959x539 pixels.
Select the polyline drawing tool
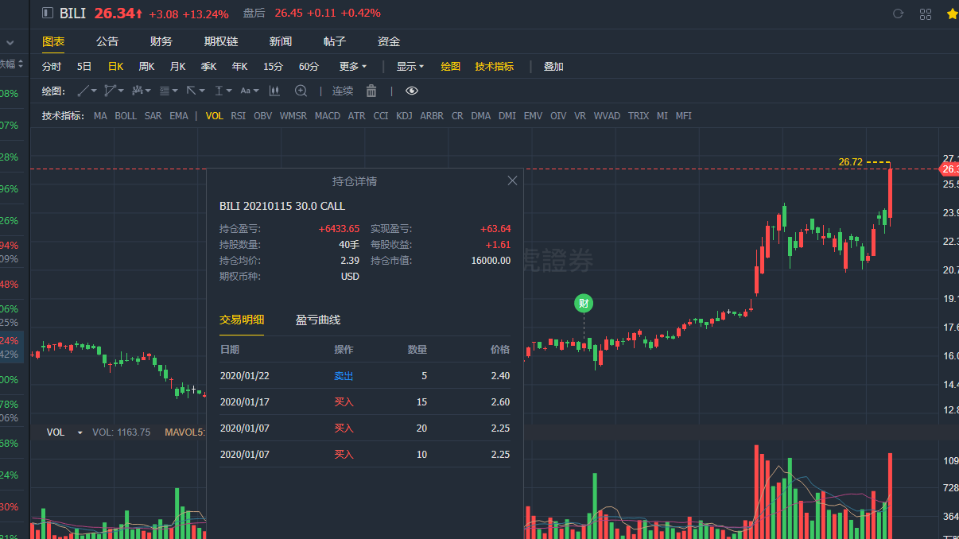[110, 91]
